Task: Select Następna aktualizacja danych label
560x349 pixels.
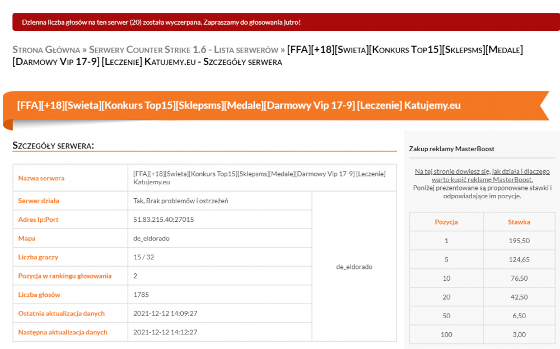Action: click(63, 332)
